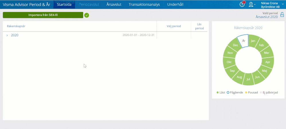Screen dimensions: 286x129
Task: Click the green Låst legend marker
Action: click(218, 92)
